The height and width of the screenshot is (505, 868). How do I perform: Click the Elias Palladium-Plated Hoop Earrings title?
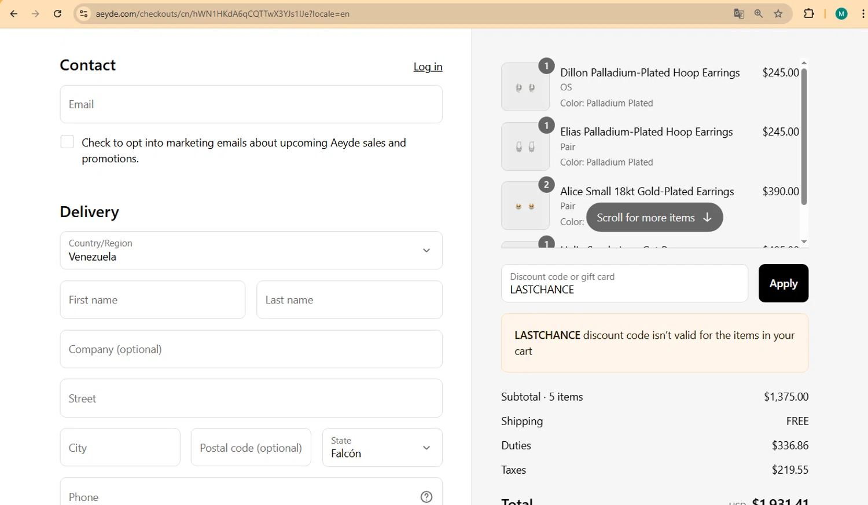tap(646, 131)
